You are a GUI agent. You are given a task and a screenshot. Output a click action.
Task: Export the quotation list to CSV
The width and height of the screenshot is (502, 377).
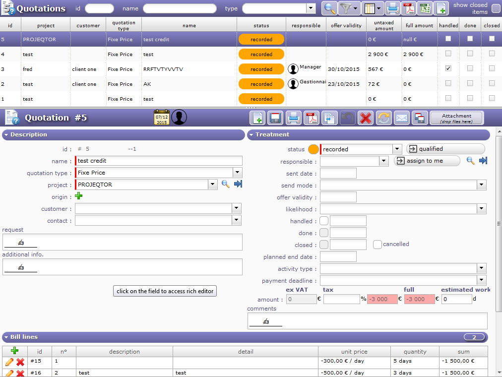coord(425,8)
